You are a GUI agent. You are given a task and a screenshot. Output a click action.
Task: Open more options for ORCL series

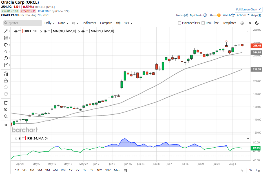[19, 31]
